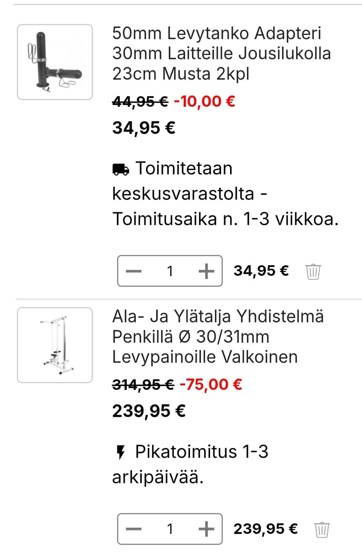362x553 pixels.
Task: Click the discounted price 34,95 € of the adapter
Action: 143,128
